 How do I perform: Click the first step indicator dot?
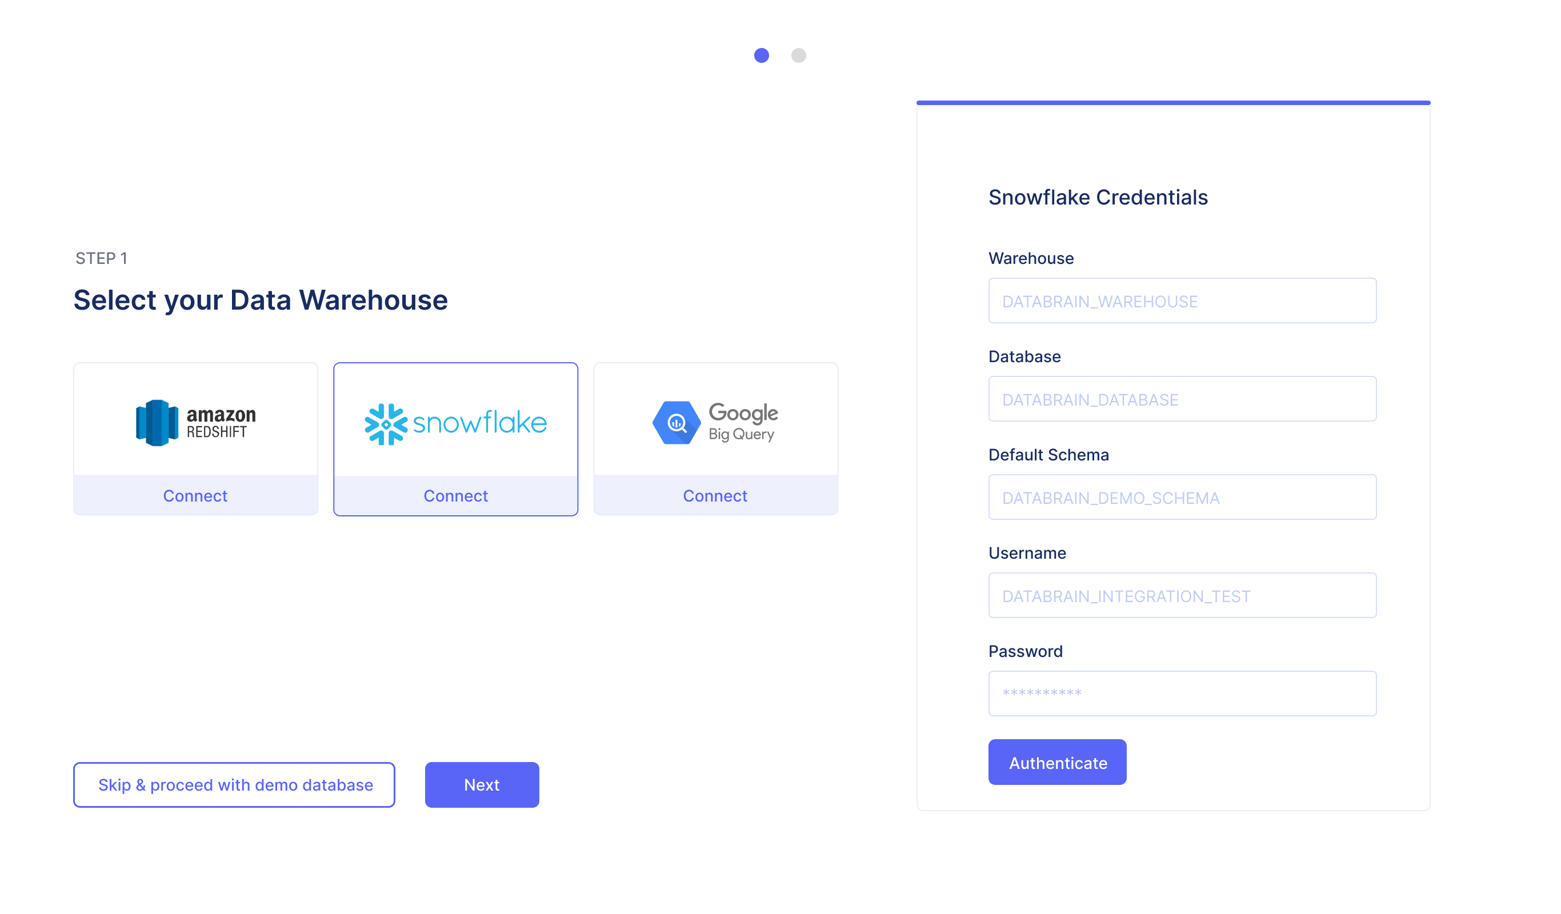point(762,55)
